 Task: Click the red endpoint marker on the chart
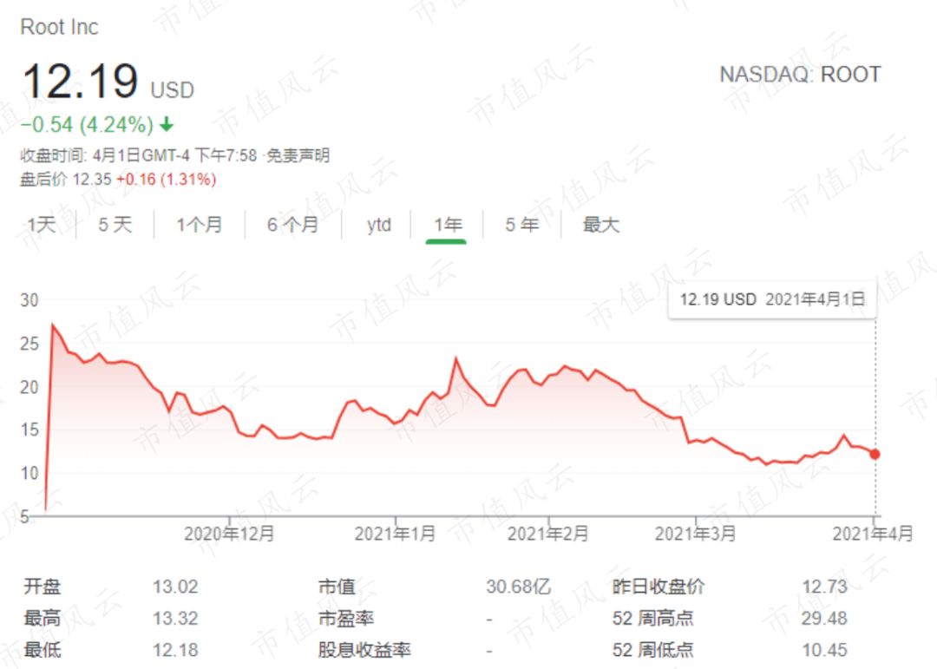[875, 455]
